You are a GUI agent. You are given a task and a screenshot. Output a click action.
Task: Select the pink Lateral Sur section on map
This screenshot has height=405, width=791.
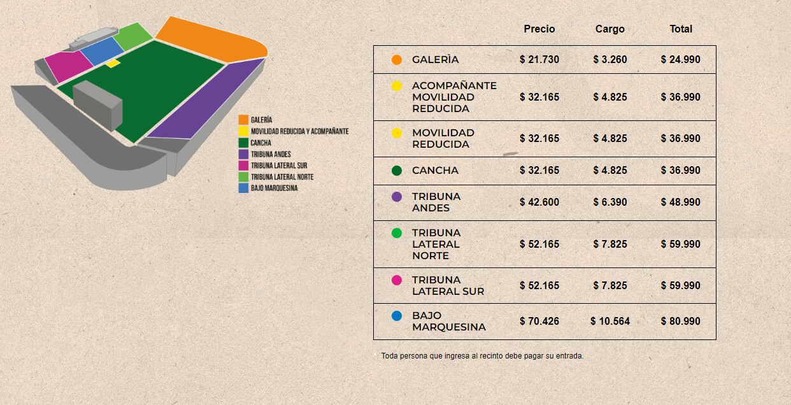(64, 66)
